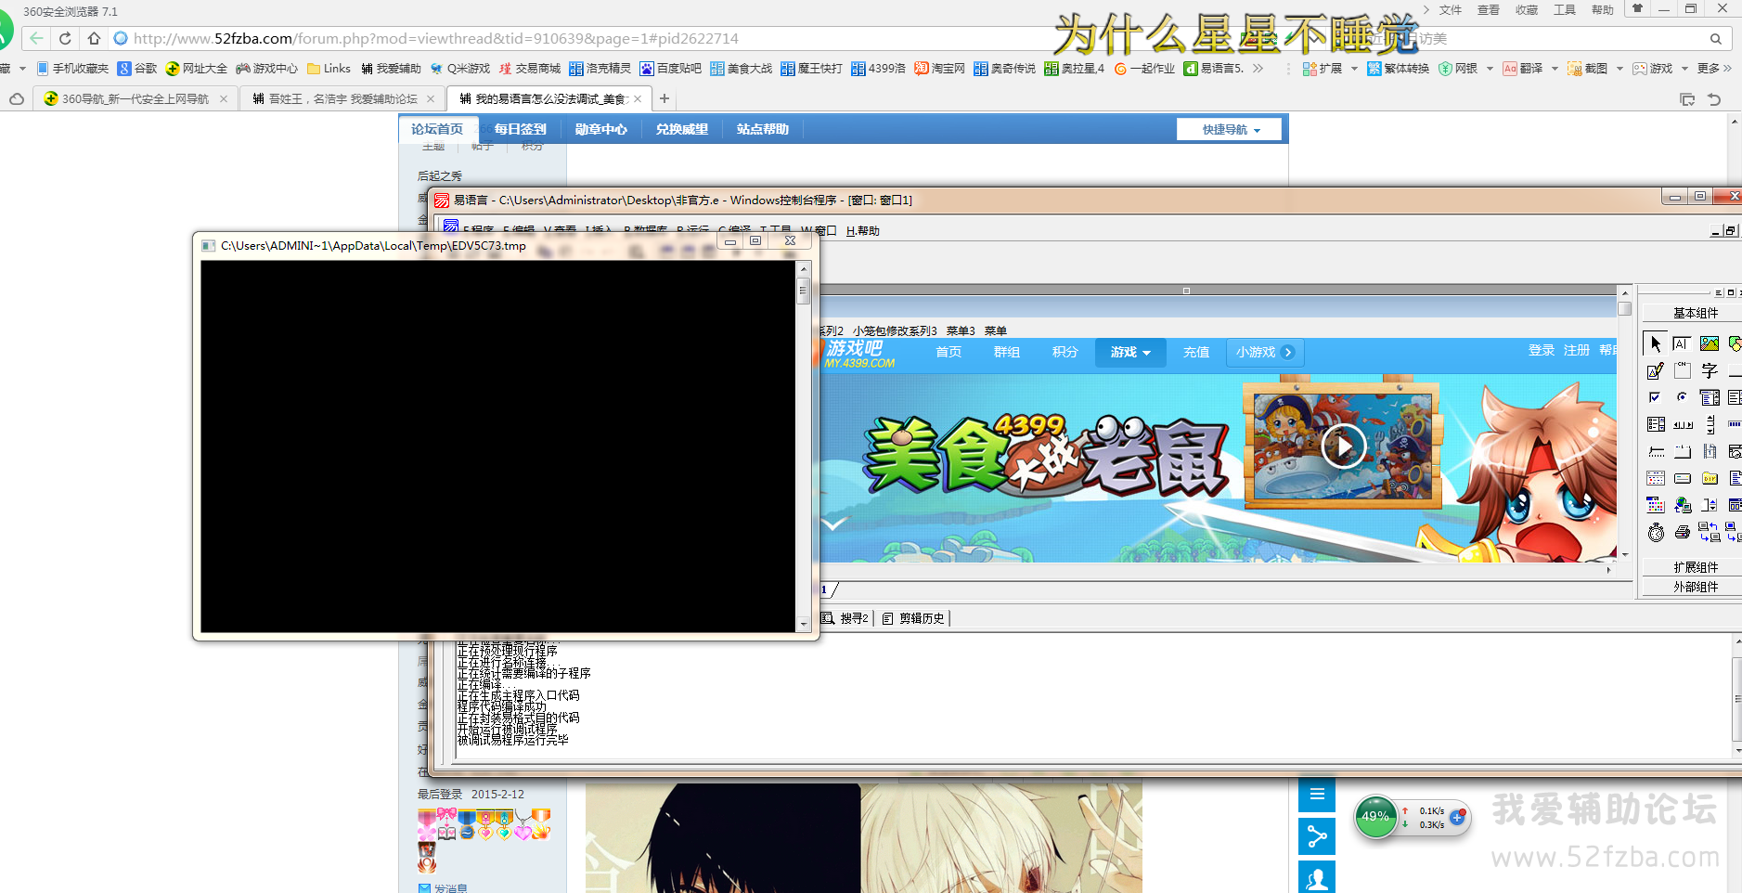
Task: Open the 360 browser skin shirt icon
Action: point(1637,8)
